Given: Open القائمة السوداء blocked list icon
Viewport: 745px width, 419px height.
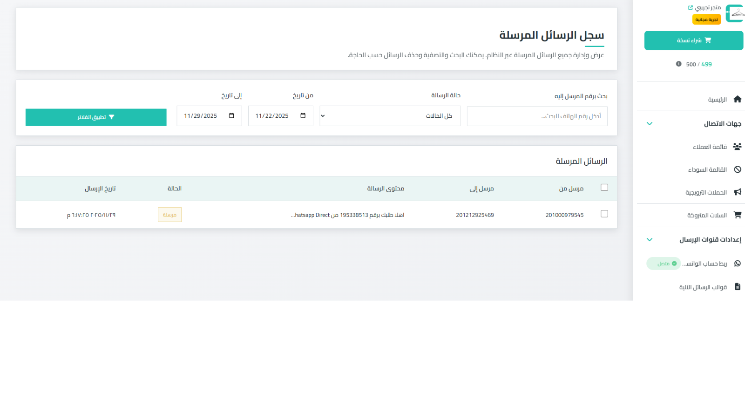Looking at the screenshot, I should point(737,169).
